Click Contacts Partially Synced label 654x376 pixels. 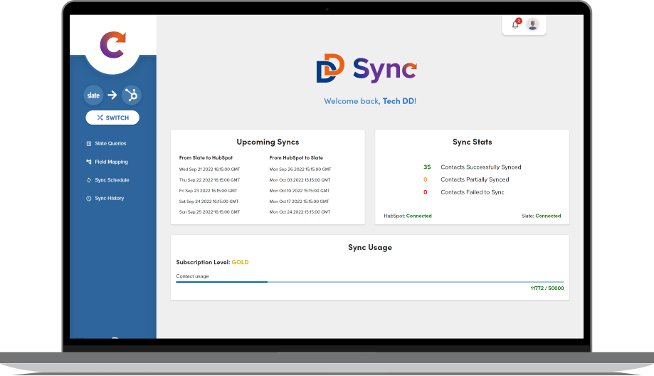tap(475, 179)
